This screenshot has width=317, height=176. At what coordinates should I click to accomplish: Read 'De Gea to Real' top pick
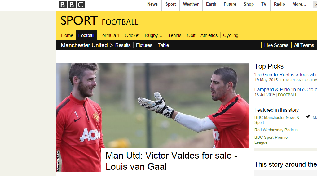pyautogui.click(x=285, y=74)
